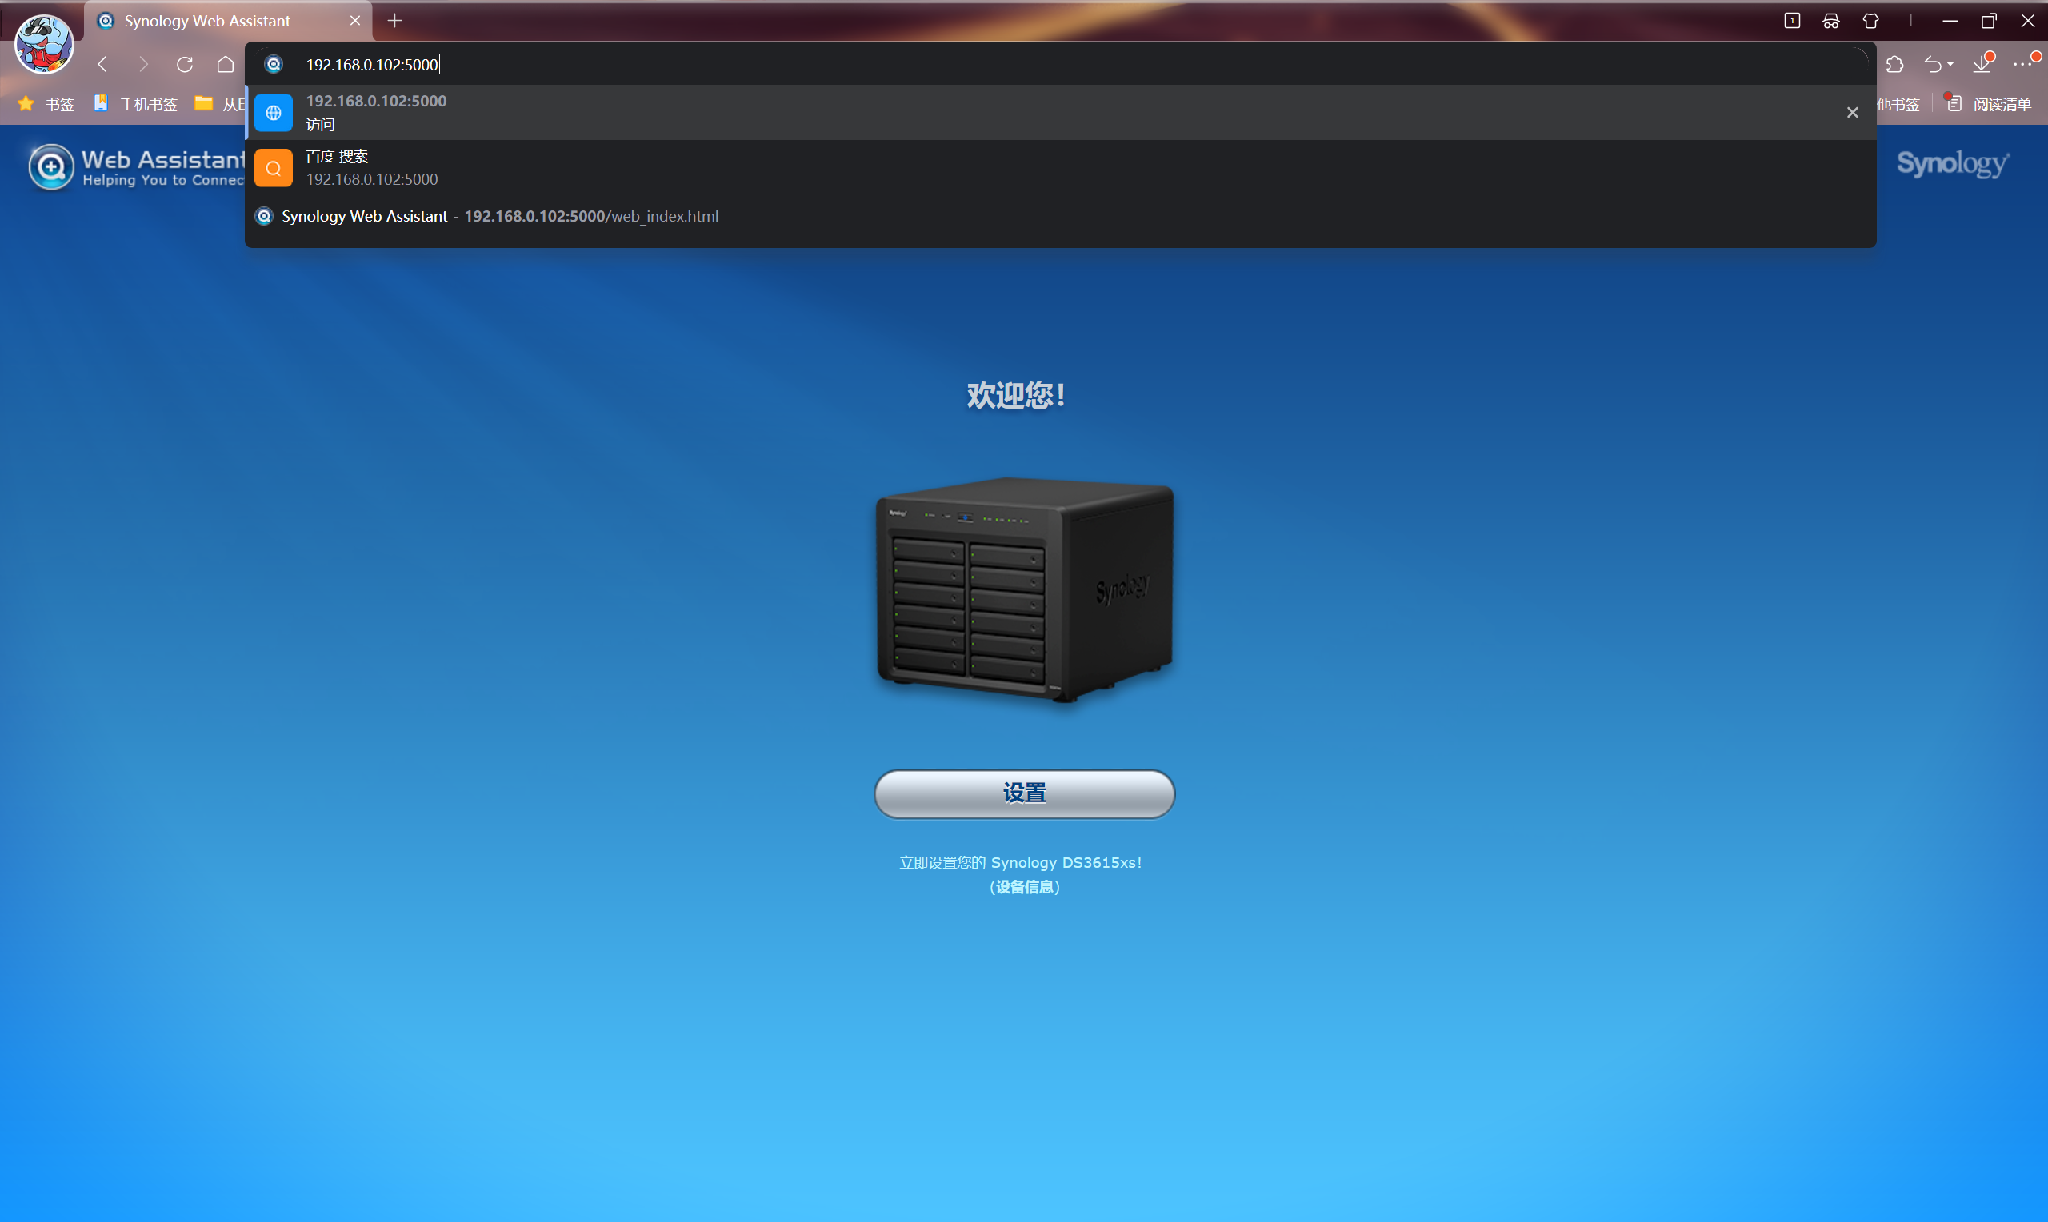This screenshot has width=2048, height=1222.
Task: Open the downloads icon
Action: coord(1982,63)
